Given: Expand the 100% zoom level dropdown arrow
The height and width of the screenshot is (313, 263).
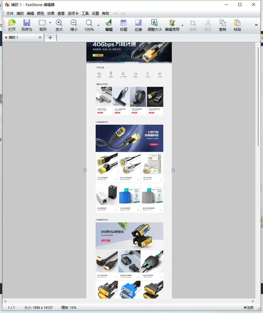Looking at the screenshot, I should tap(98, 25).
